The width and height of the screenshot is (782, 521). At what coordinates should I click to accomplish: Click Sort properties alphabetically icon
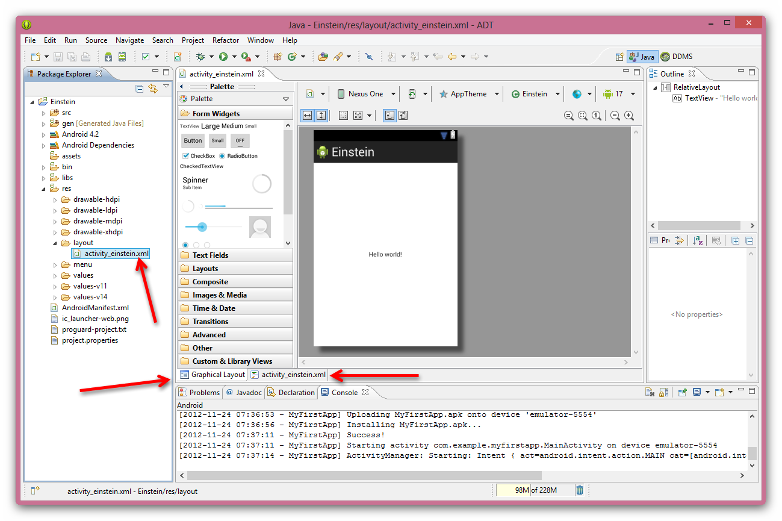coord(697,241)
